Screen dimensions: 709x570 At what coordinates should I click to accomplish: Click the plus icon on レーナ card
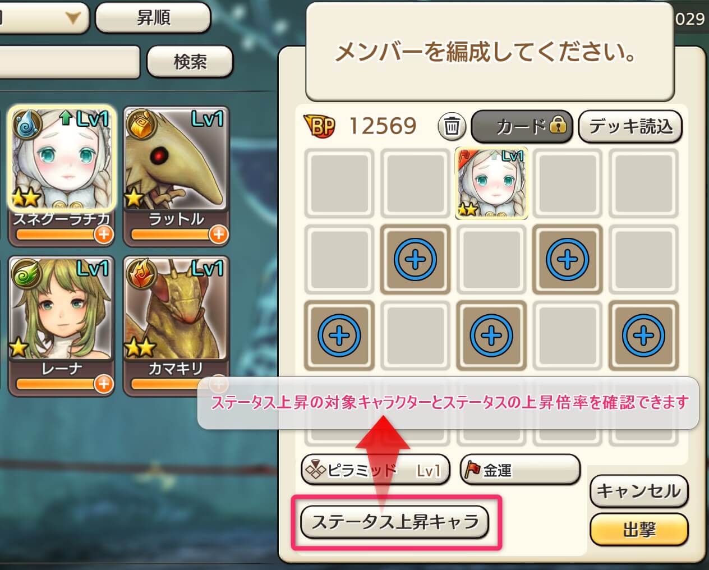click(103, 384)
